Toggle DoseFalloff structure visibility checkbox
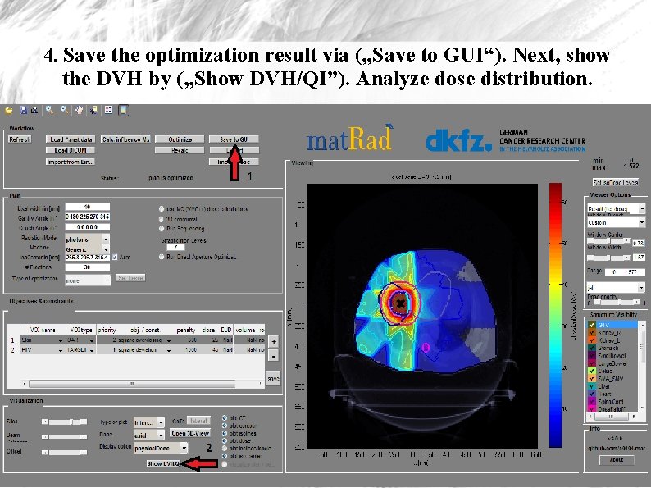 592,409
